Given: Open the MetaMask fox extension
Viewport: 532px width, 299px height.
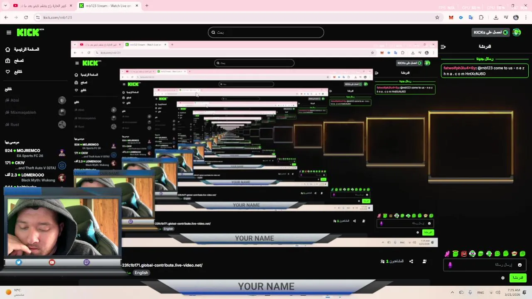Looking at the screenshot, I should [451, 17].
